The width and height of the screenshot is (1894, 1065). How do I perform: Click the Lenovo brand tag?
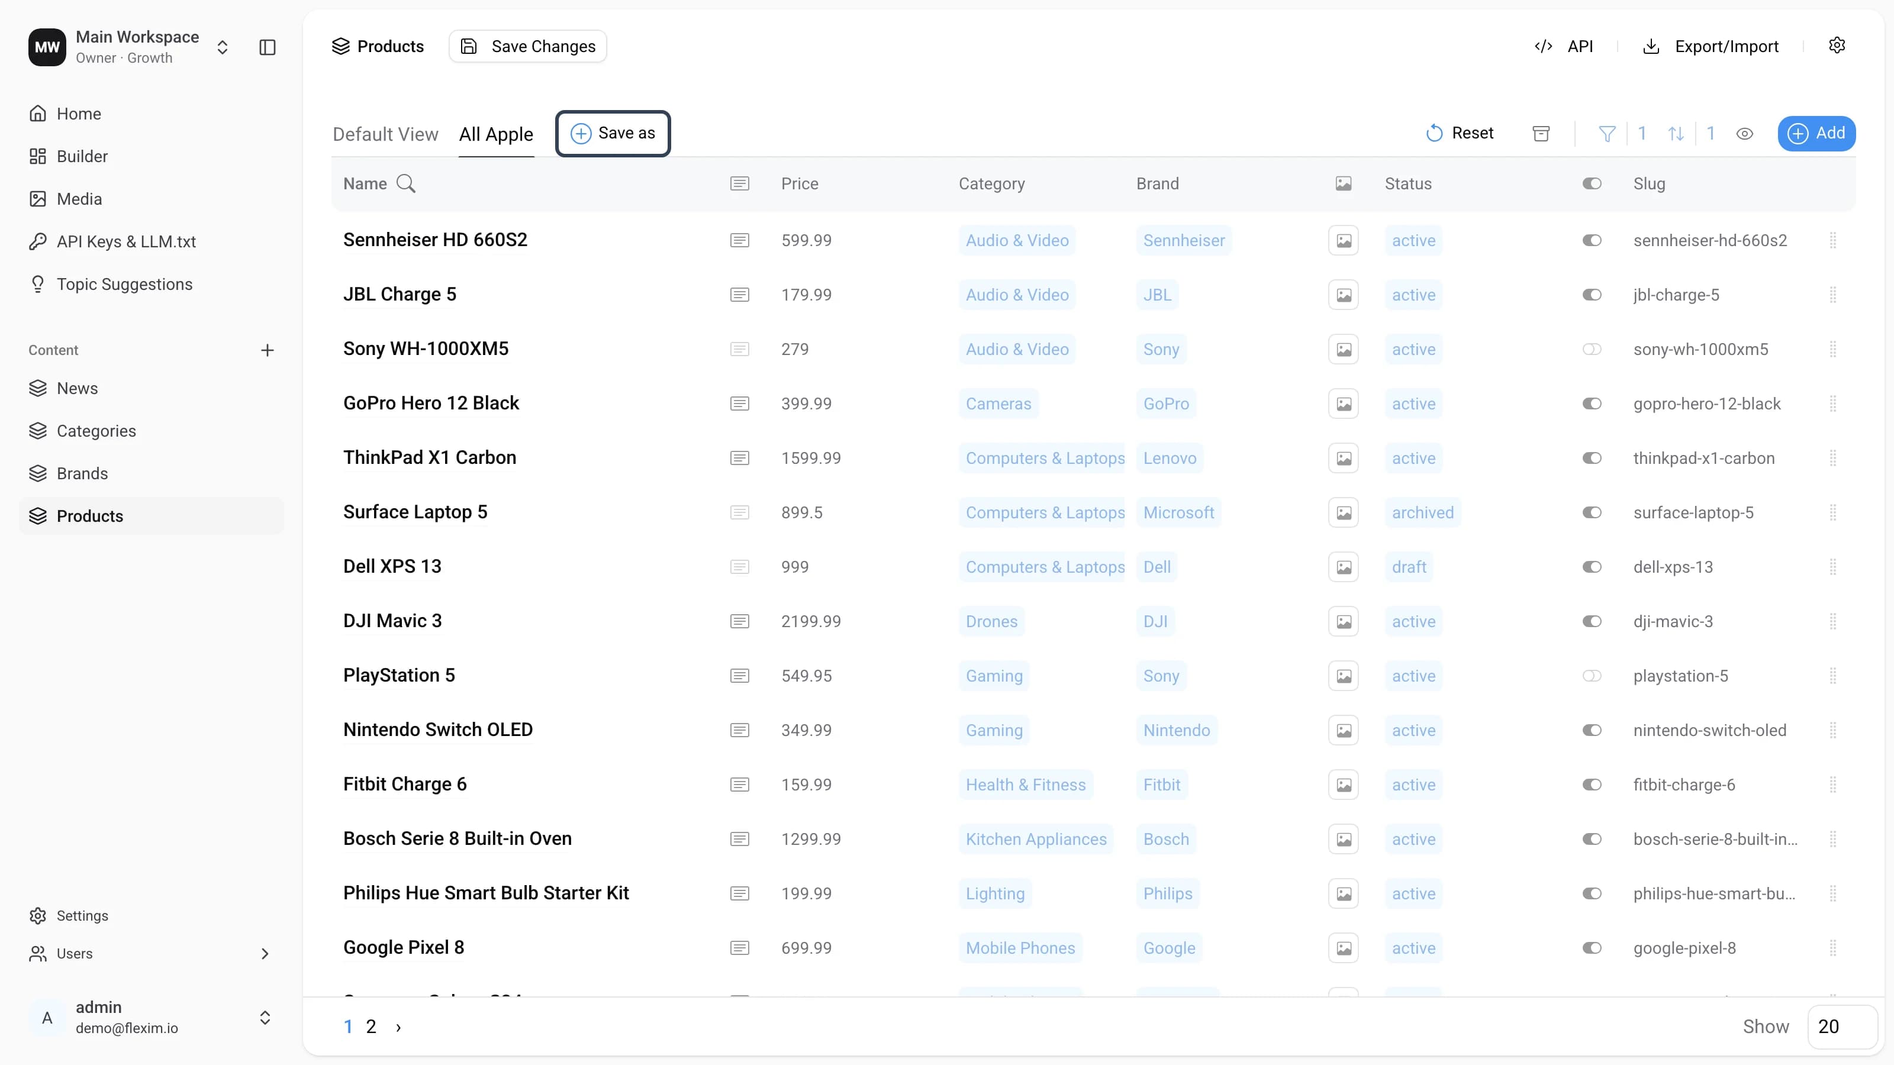1170,458
